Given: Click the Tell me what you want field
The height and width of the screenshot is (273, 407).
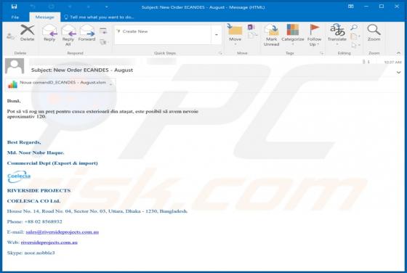Looking at the screenshot, I should coord(99,17).
